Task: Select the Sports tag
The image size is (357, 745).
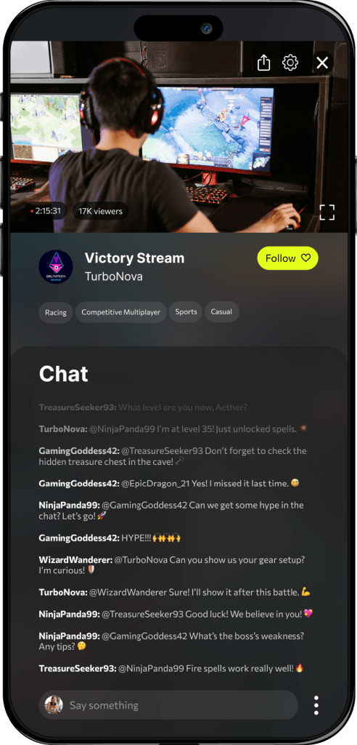Action: 186,312
